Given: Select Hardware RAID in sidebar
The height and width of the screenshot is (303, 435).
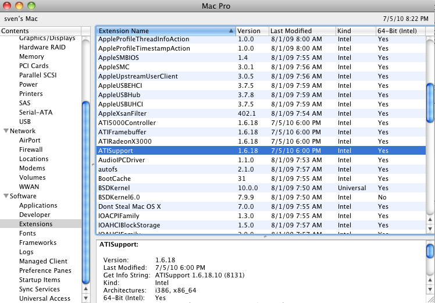Looking at the screenshot, I should pos(42,47).
